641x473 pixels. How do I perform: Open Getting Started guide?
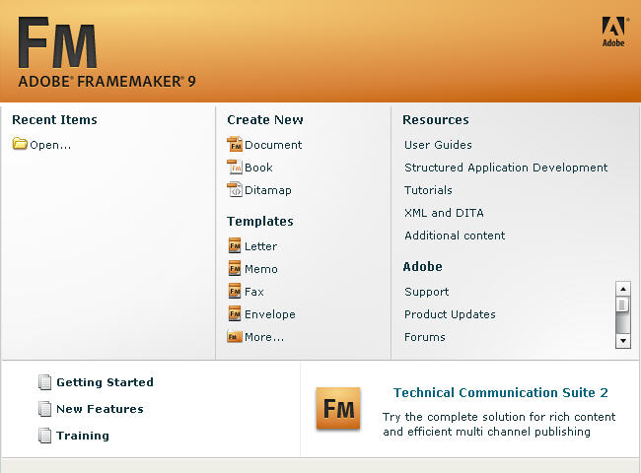pos(105,382)
